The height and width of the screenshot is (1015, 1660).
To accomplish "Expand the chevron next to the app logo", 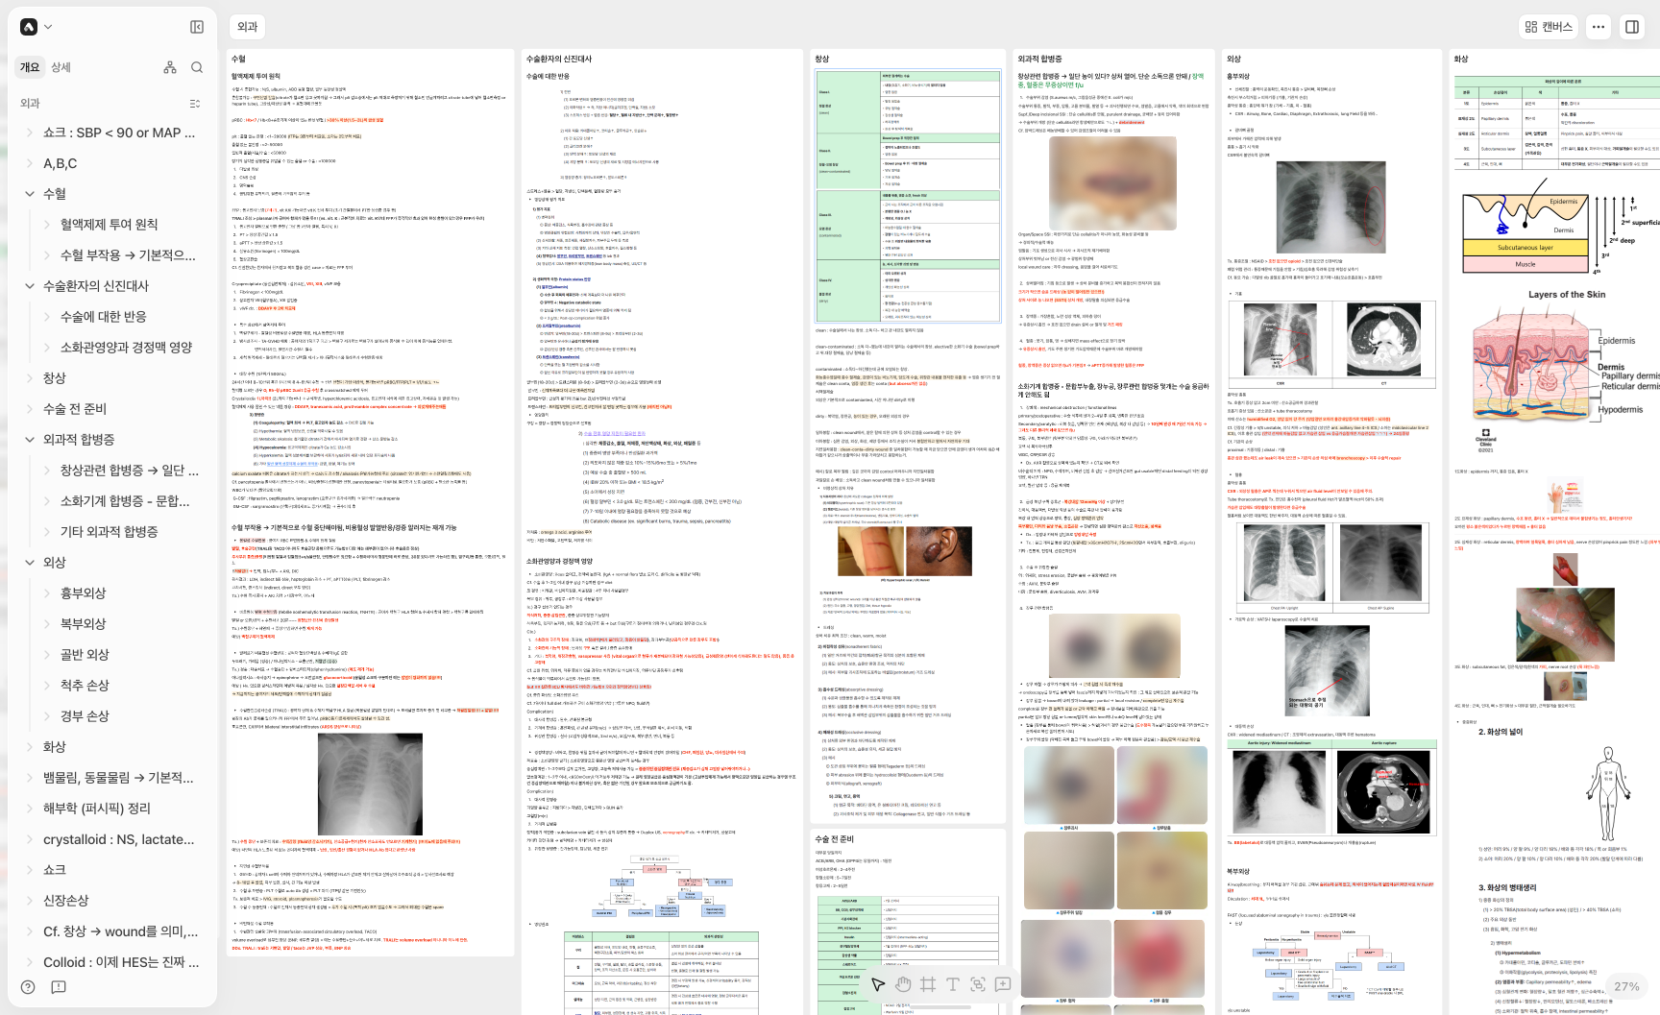I will 48,27.
